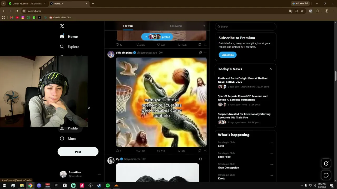Open the Windows Start menu
The image size is (337, 189).
pos(4,186)
